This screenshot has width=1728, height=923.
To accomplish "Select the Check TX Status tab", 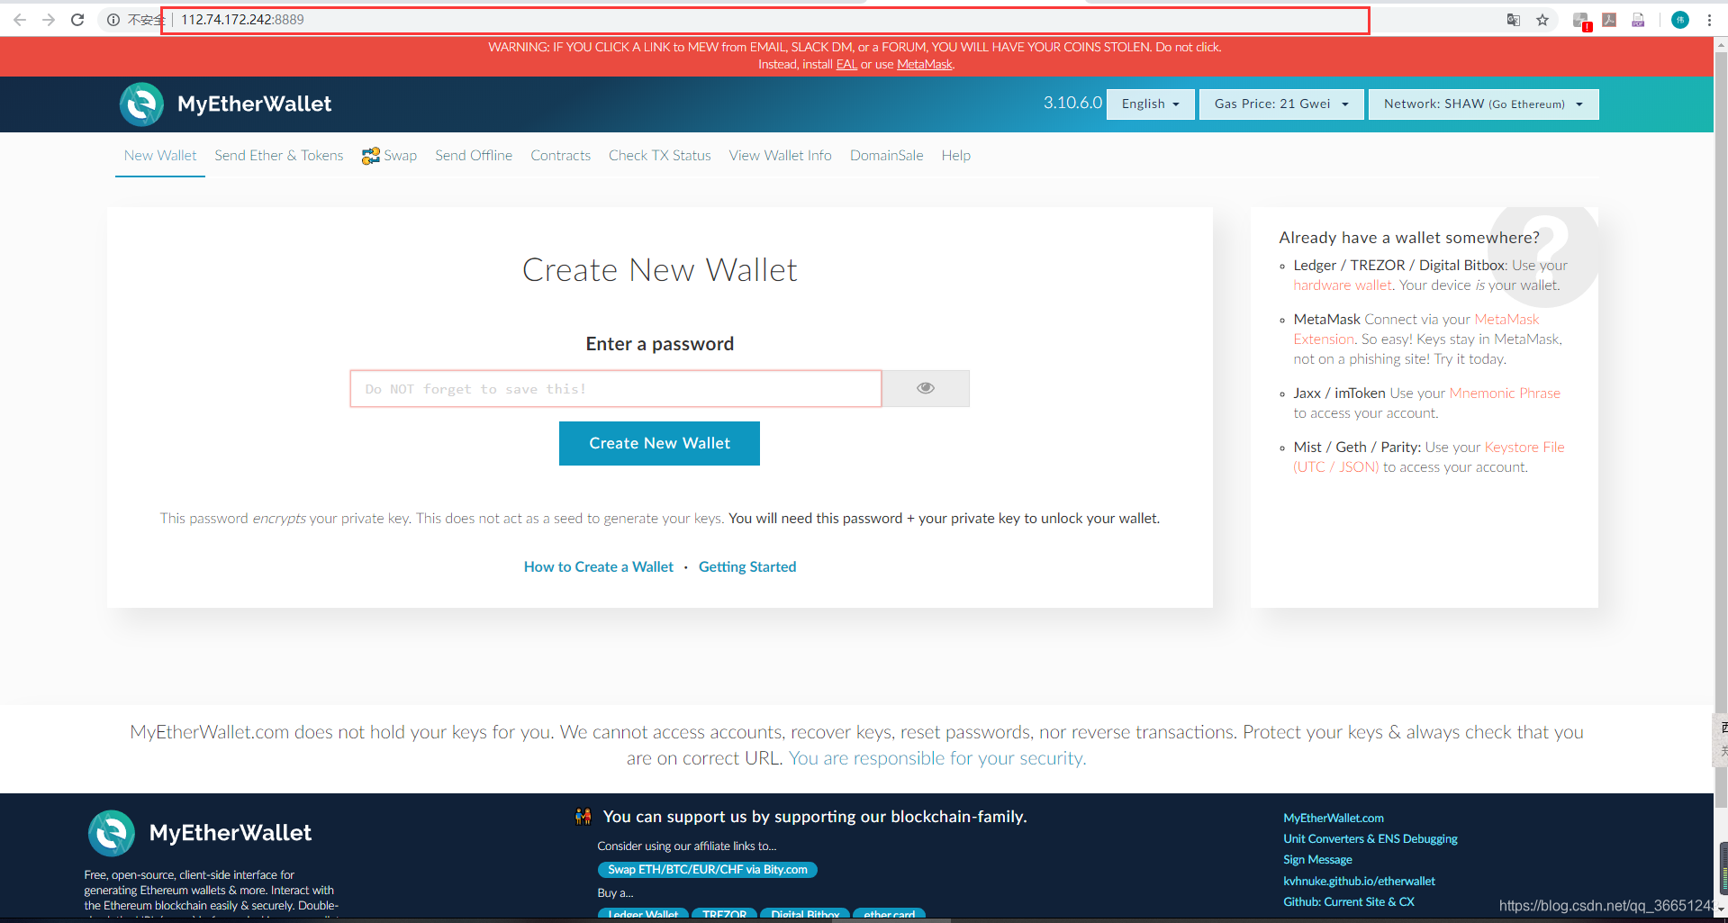I will (660, 156).
